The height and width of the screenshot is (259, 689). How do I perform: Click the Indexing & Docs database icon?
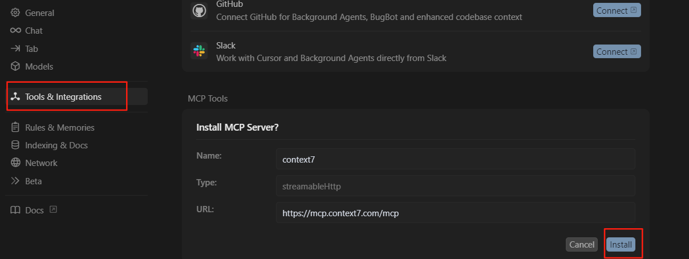coord(15,145)
